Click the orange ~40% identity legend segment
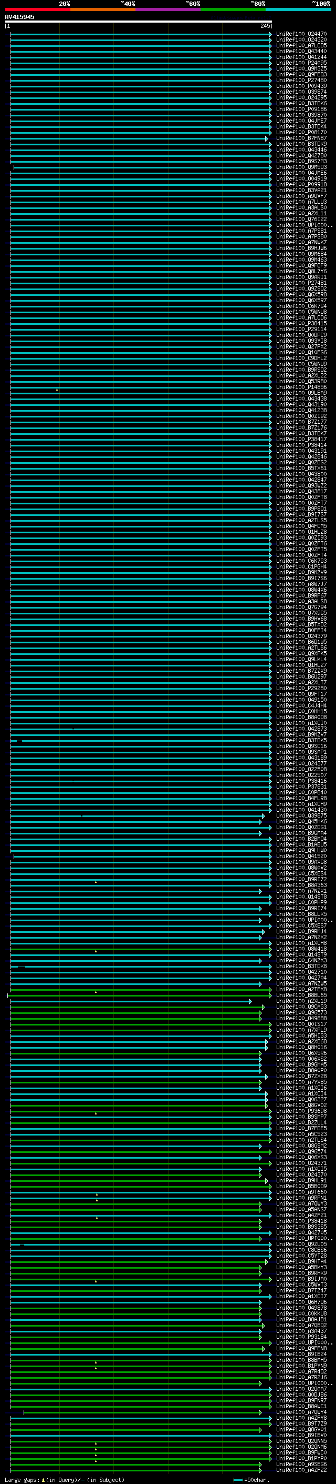The height and width of the screenshot is (1484, 336). [x=103, y=9]
